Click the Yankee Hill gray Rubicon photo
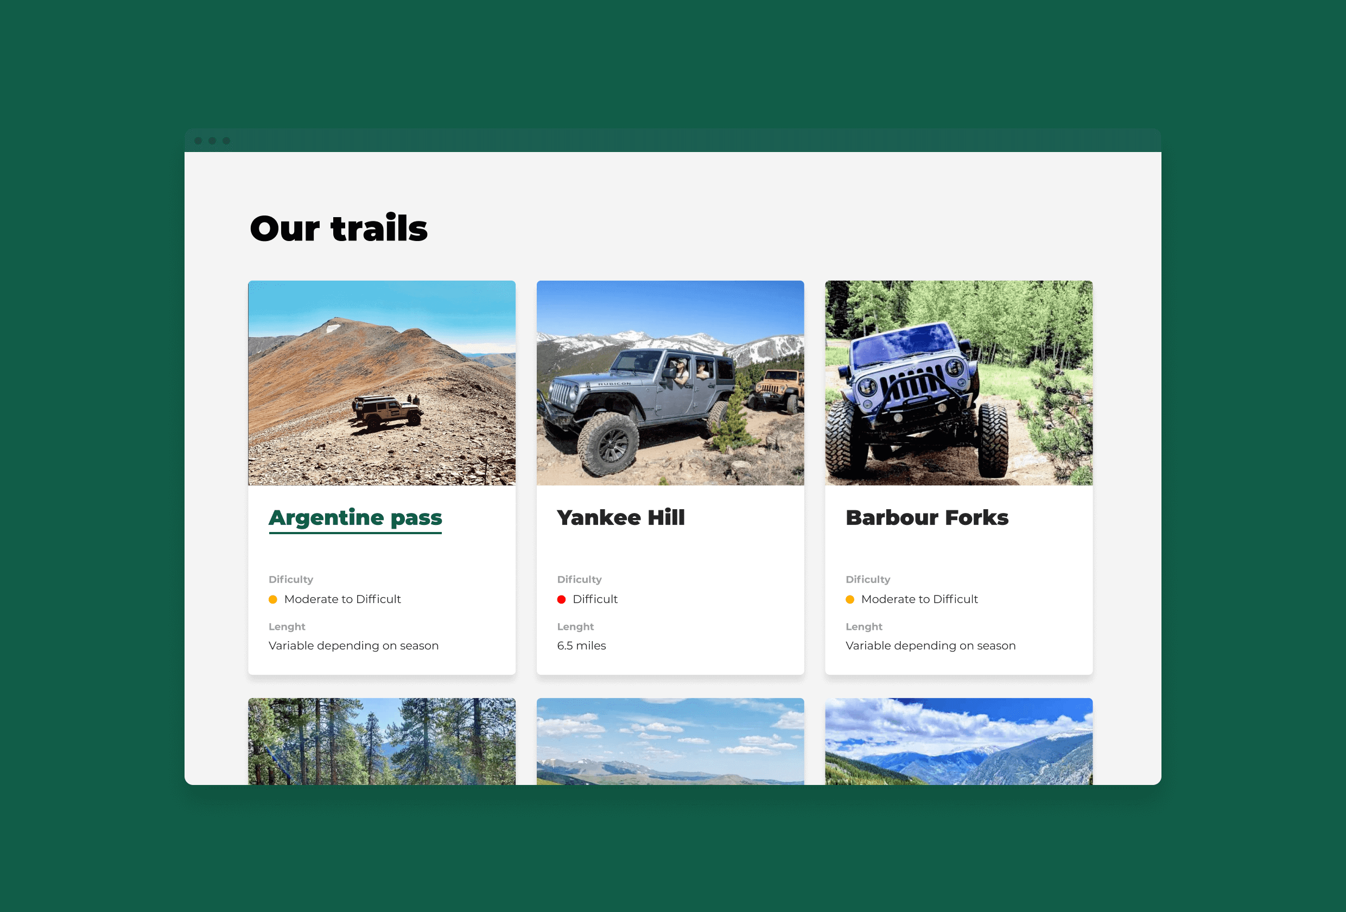 [670, 383]
